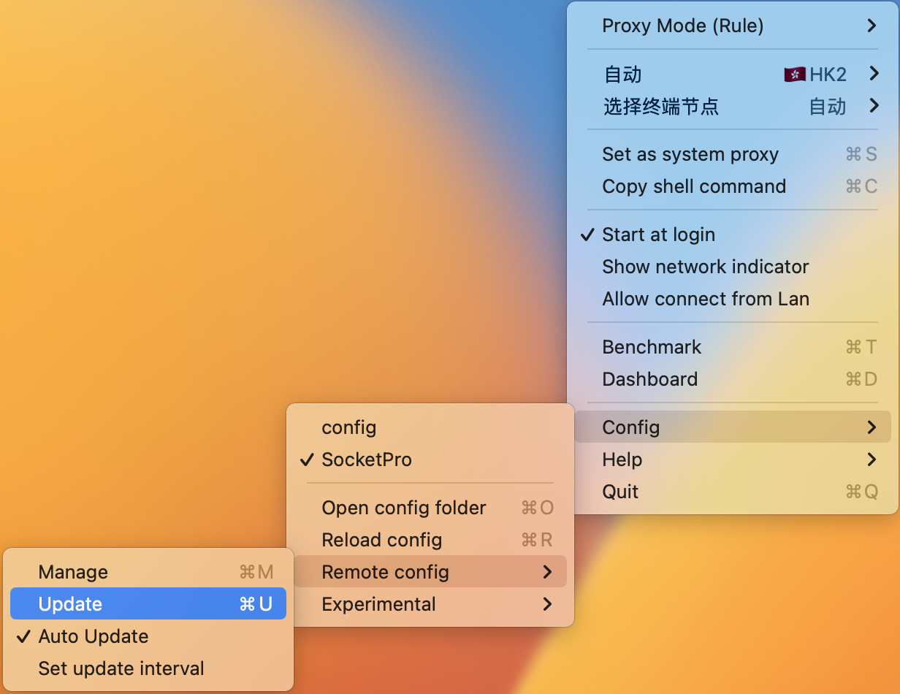
Task: Expand the 选择终端节点 submenu
Action: (733, 107)
